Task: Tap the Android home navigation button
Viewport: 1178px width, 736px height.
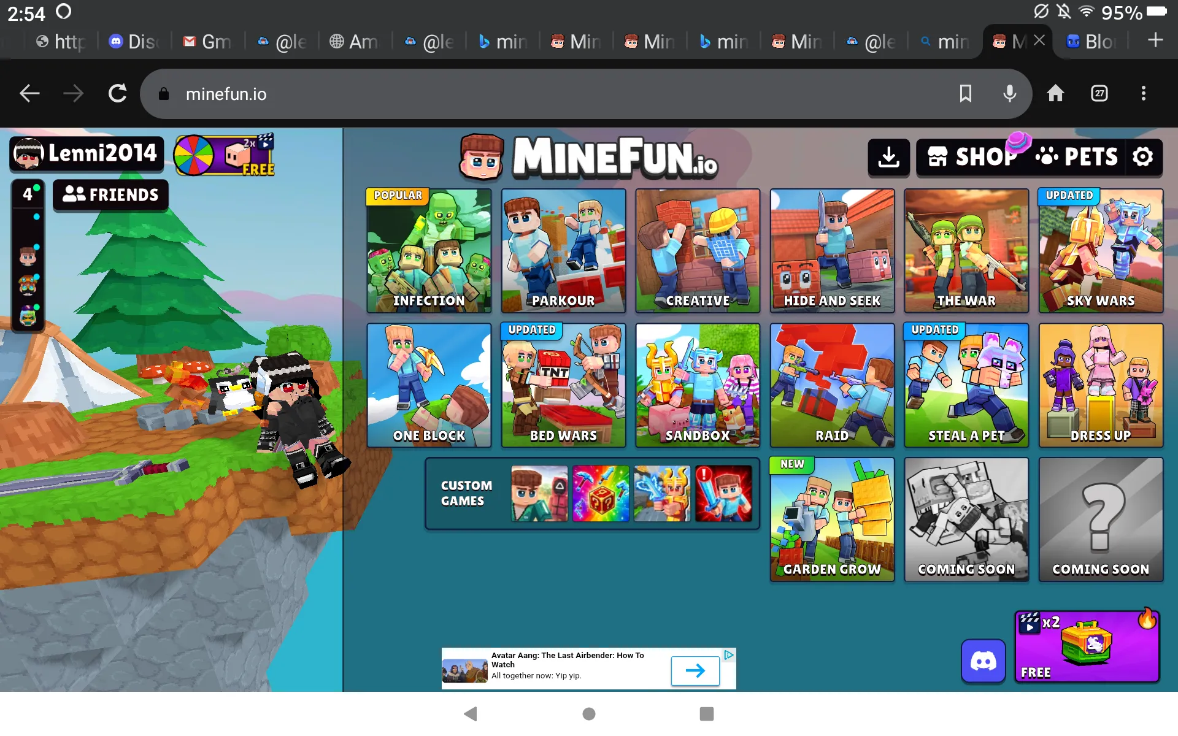Action: [589, 713]
